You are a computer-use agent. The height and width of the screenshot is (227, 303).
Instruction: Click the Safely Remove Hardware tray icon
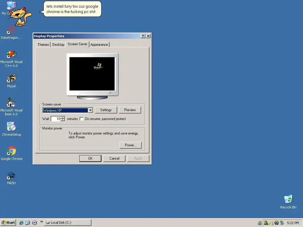(x=282, y=223)
